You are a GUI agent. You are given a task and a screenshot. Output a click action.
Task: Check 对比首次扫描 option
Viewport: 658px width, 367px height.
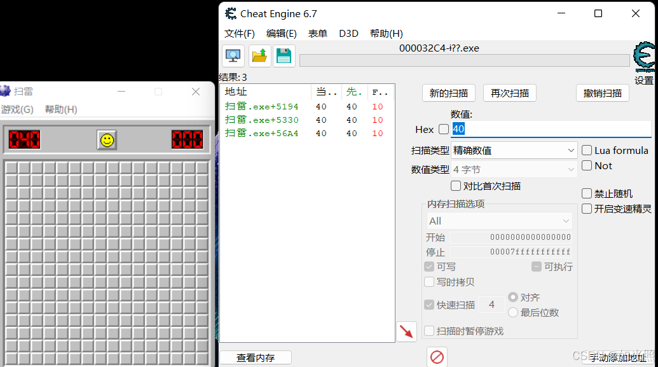(456, 186)
